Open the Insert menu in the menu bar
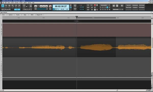The width and height of the screenshot is (153, 92). point(12,3)
